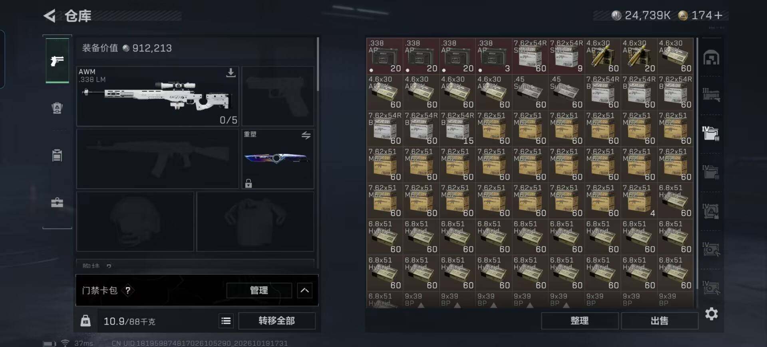The height and width of the screenshot is (347, 767).
Task: Tap the empty body armor slot
Action: pyautogui.click(x=255, y=222)
